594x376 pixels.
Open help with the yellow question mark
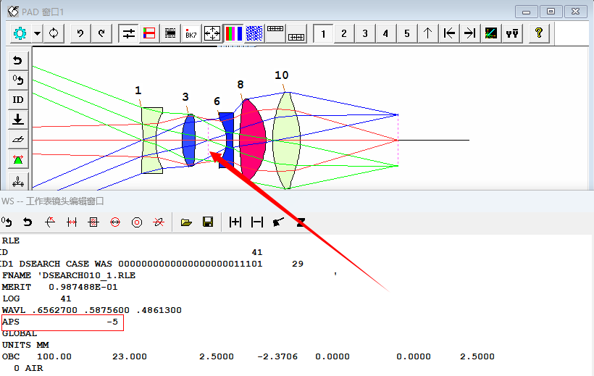[x=539, y=33]
